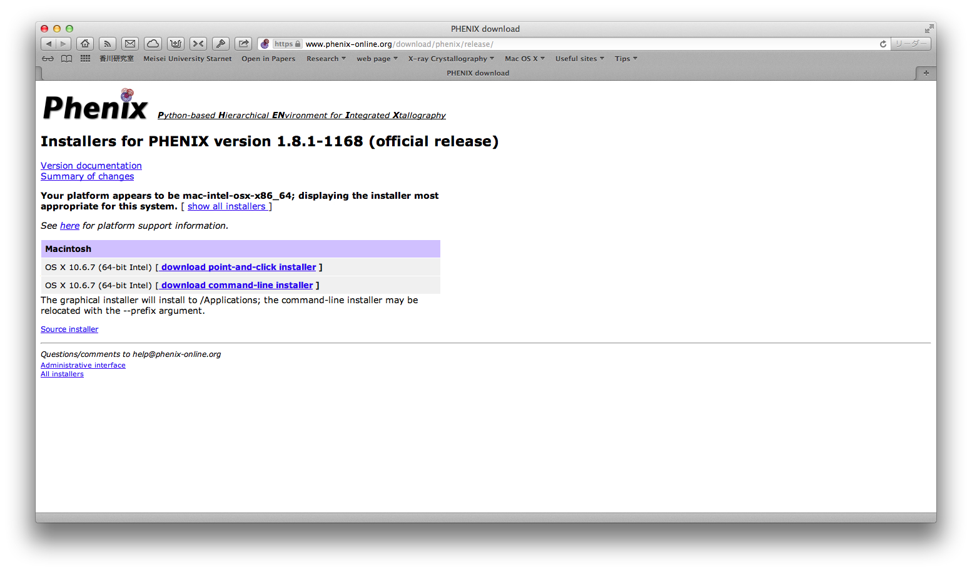Viewport: 972px width, 572px height.
Task: Click the 'Installers for PHENIX version 1.8.1-1168' heading
Action: pos(270,141)
